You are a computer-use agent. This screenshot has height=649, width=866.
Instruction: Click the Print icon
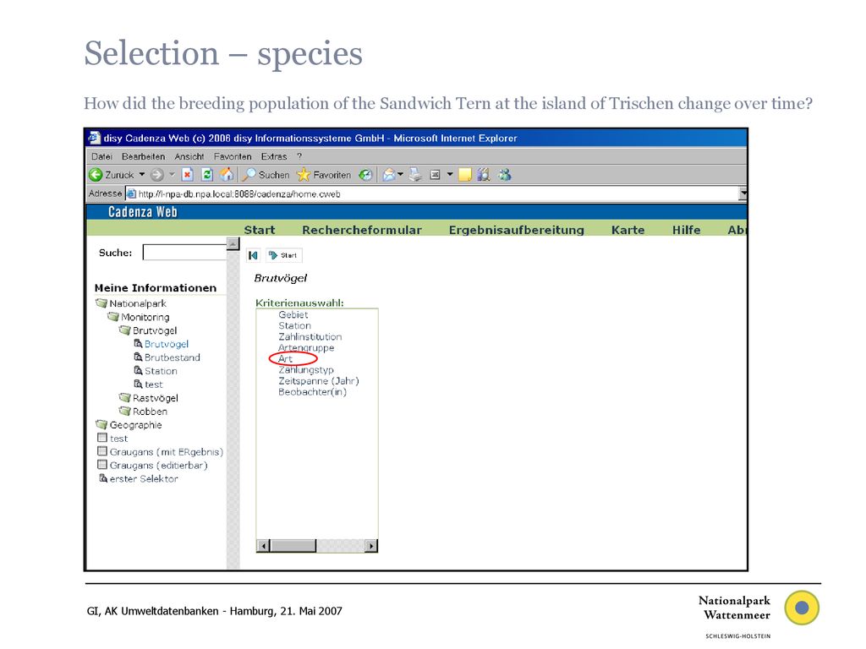(x=415, y=175)
